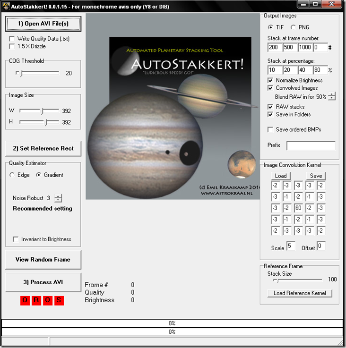Select TIF output format
346x348 pixels.
coord(270,27)
